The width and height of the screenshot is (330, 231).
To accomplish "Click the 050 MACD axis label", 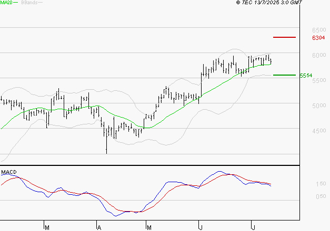I will point(321,196).
